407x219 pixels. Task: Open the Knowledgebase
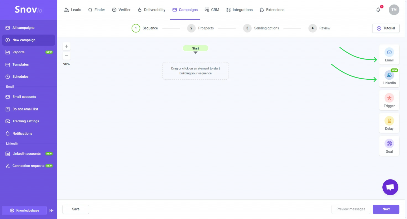click(24, 211)
